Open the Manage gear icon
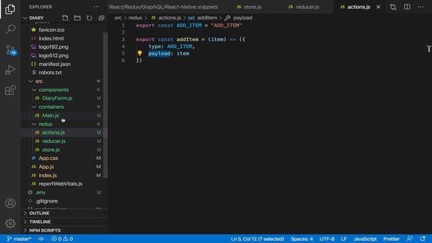 [10, 223]
